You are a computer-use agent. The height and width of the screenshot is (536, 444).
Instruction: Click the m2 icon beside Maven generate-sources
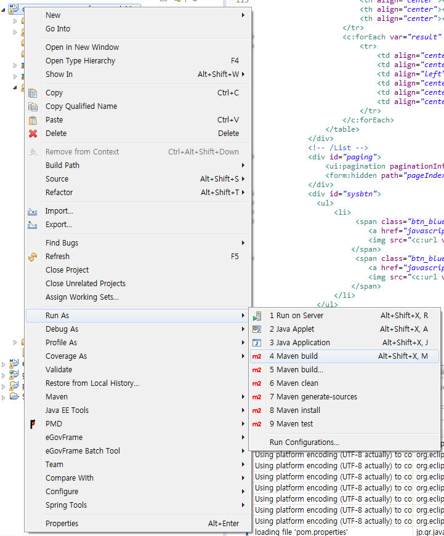pos(257,397)
